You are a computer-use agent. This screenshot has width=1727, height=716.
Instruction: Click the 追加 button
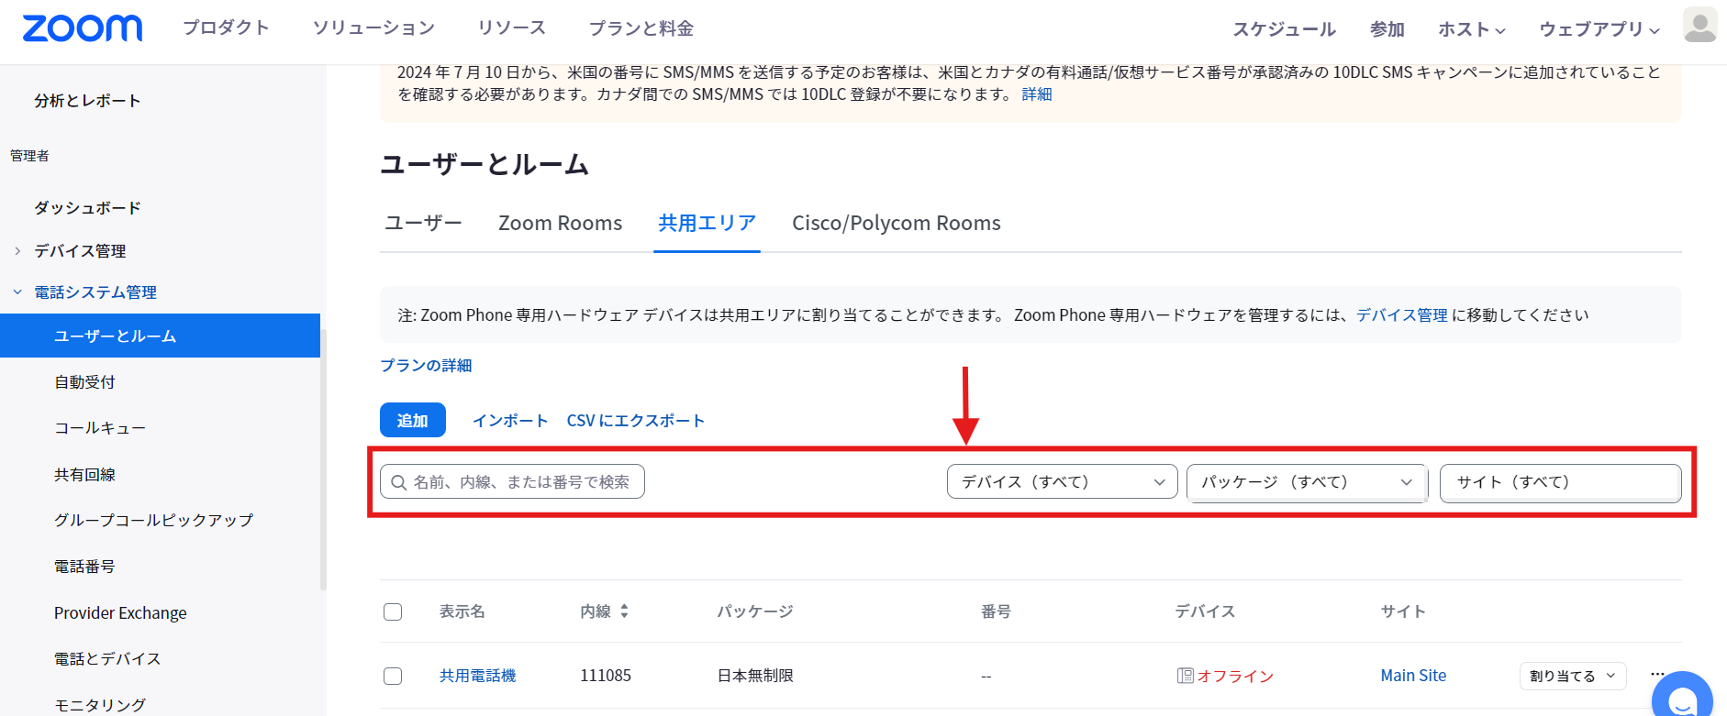coord(413,420)
